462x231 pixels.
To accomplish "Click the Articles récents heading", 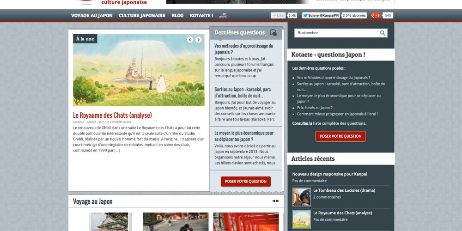I will 313,158.
